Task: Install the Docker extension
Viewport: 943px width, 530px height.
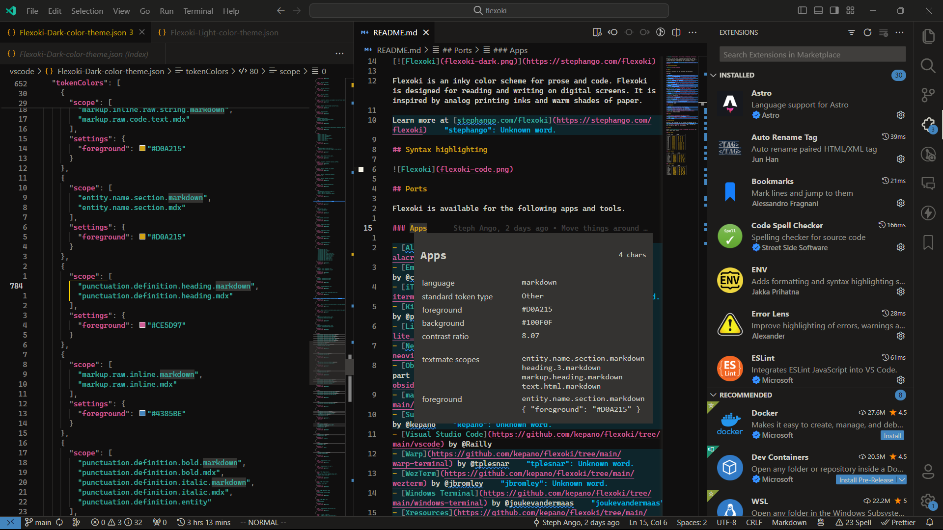Action: (891, 435)
